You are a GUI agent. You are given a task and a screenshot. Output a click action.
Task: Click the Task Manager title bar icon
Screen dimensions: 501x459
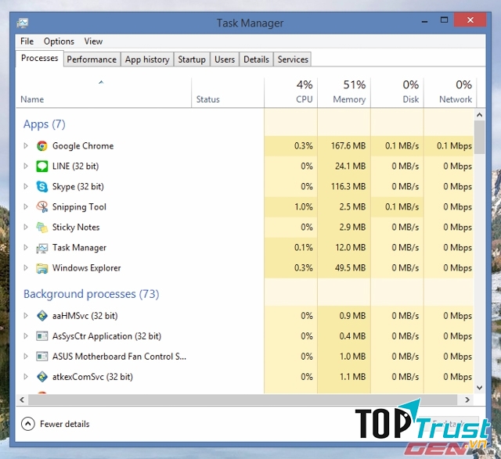pyautogui.click(x=23, y=23)
